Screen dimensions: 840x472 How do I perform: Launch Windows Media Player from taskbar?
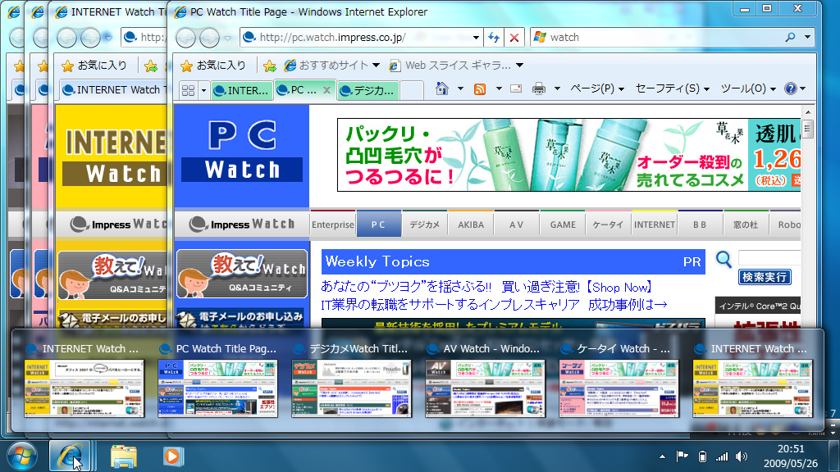172,456
